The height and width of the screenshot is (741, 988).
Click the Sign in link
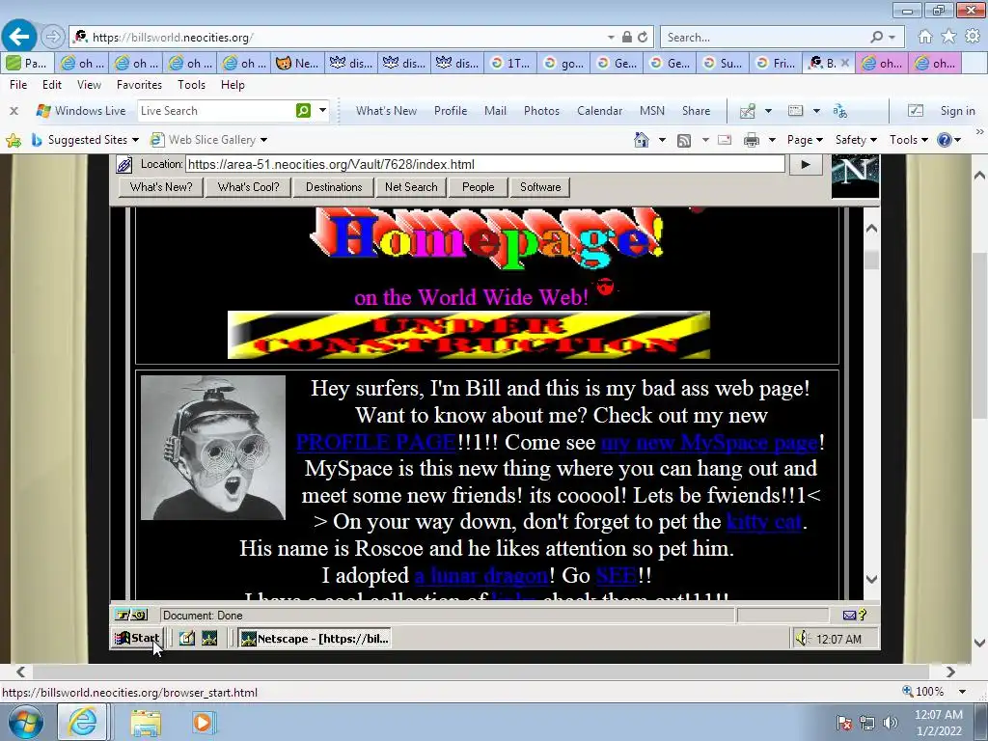(958, 111)
